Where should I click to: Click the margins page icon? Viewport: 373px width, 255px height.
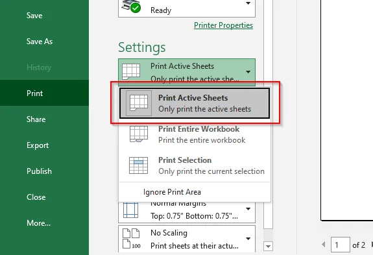(x=130, y=210)
